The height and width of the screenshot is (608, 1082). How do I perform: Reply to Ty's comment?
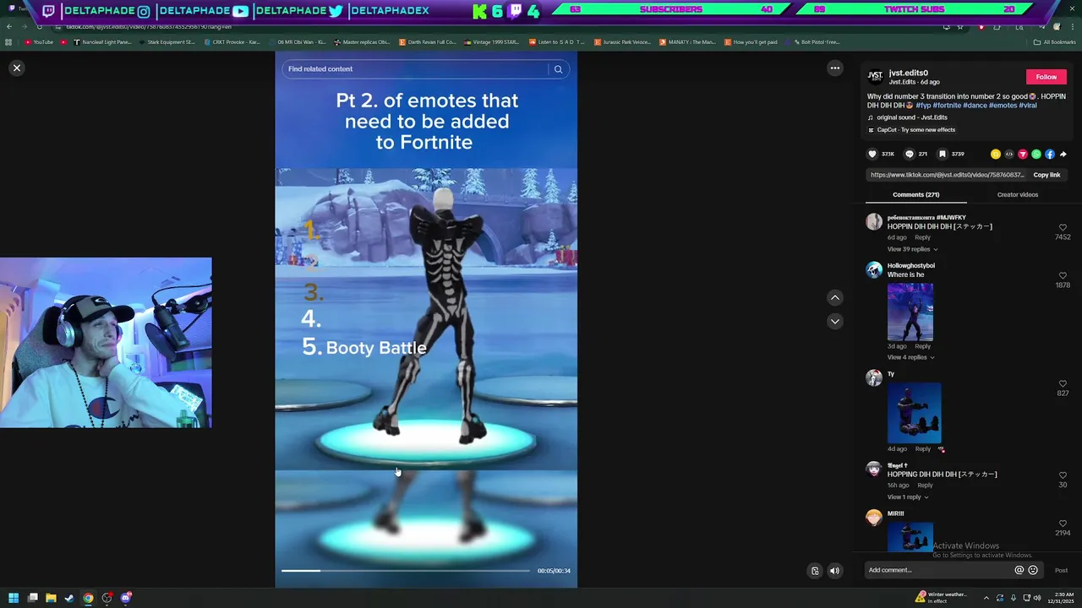click(922, 448)
